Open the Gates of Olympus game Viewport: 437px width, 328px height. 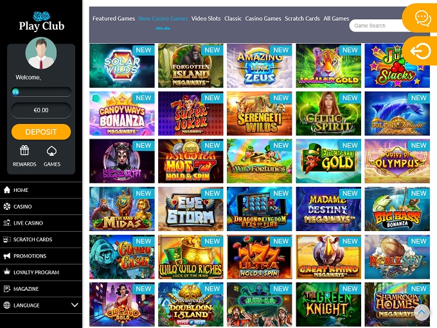pyautogui.click(x=397, y=161)
